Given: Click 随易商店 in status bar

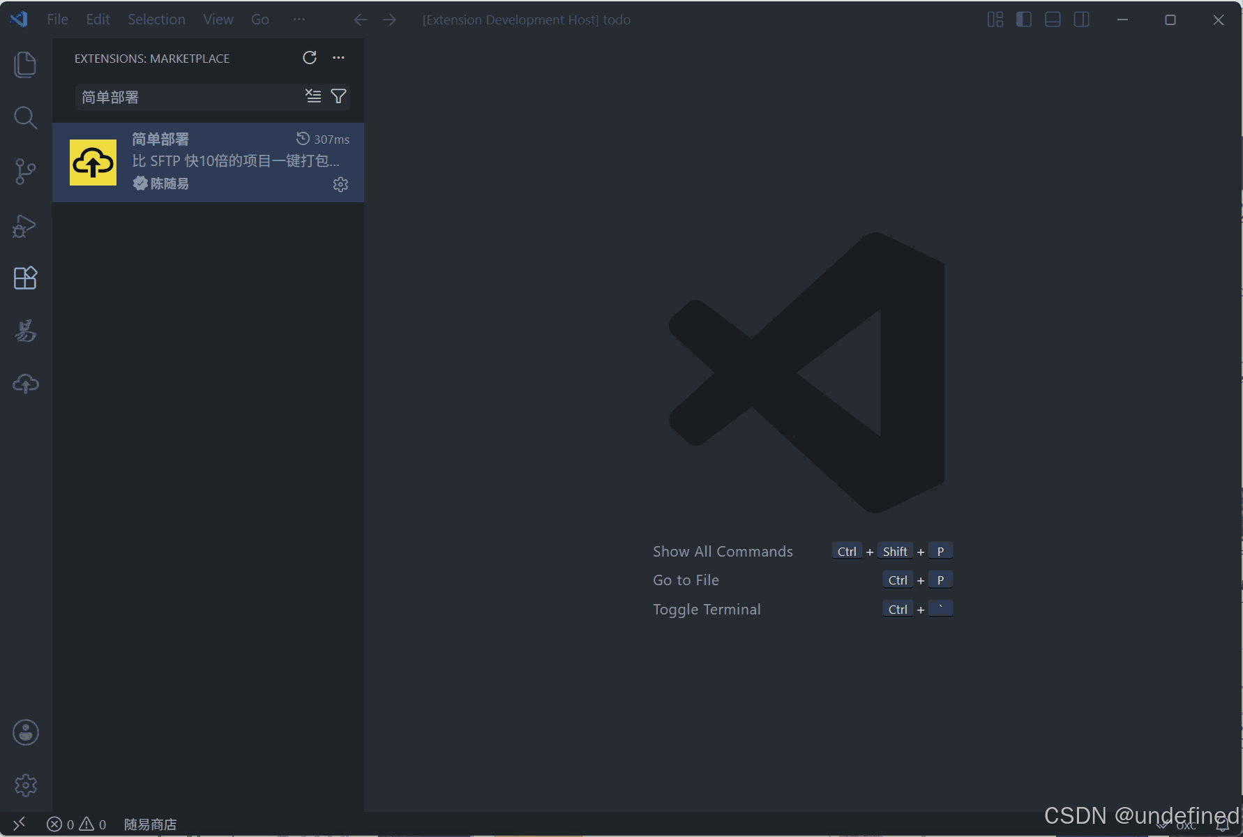Looking at the screenshot, I should click(x=150, y=824).
